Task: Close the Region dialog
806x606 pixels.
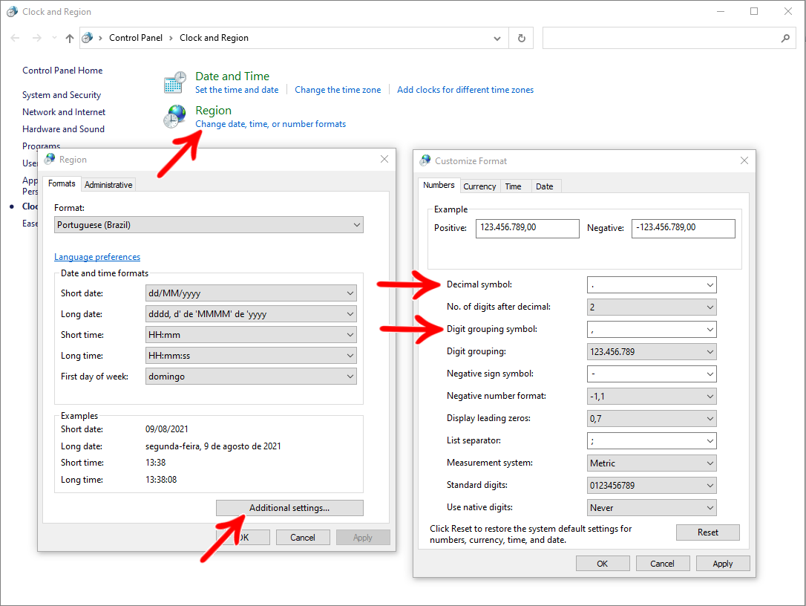Action: tap(384, 159)
